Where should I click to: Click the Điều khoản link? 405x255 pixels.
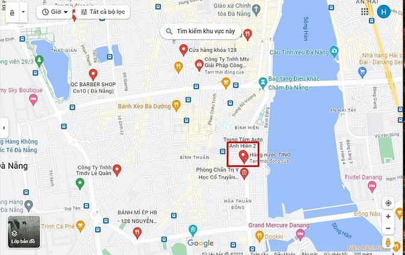[x=284, y=253]
